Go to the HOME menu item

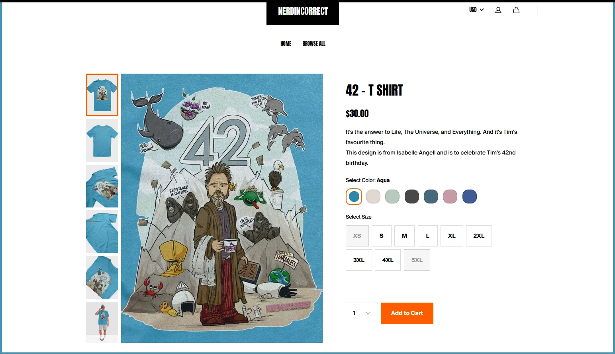tap(286, 43)
